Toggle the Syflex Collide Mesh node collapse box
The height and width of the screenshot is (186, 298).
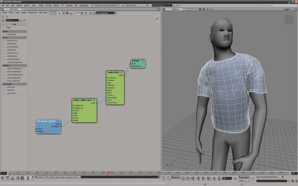(x=94, y=100)
